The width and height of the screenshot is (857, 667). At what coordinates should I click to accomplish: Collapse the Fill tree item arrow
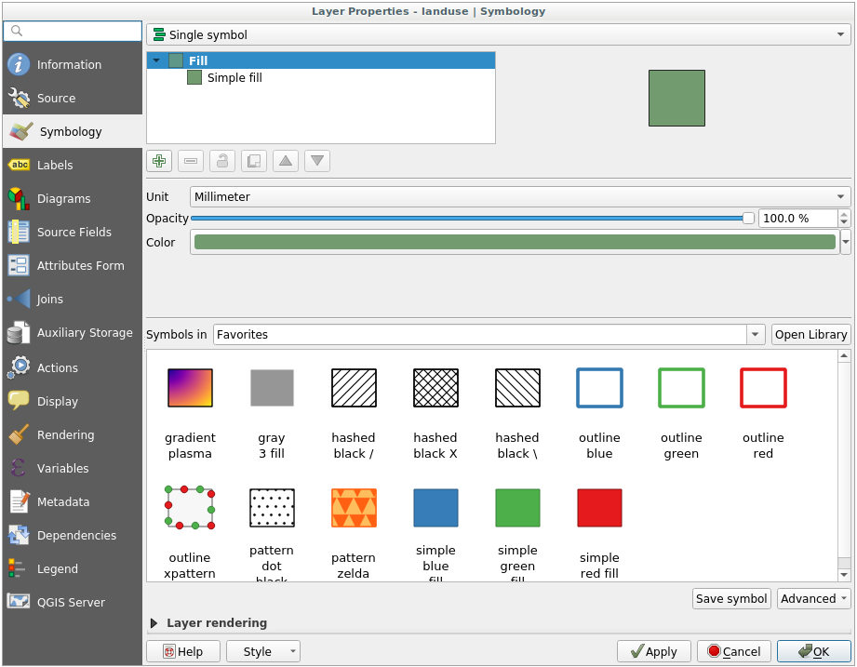pyautogui.click(x=156, y=60)
